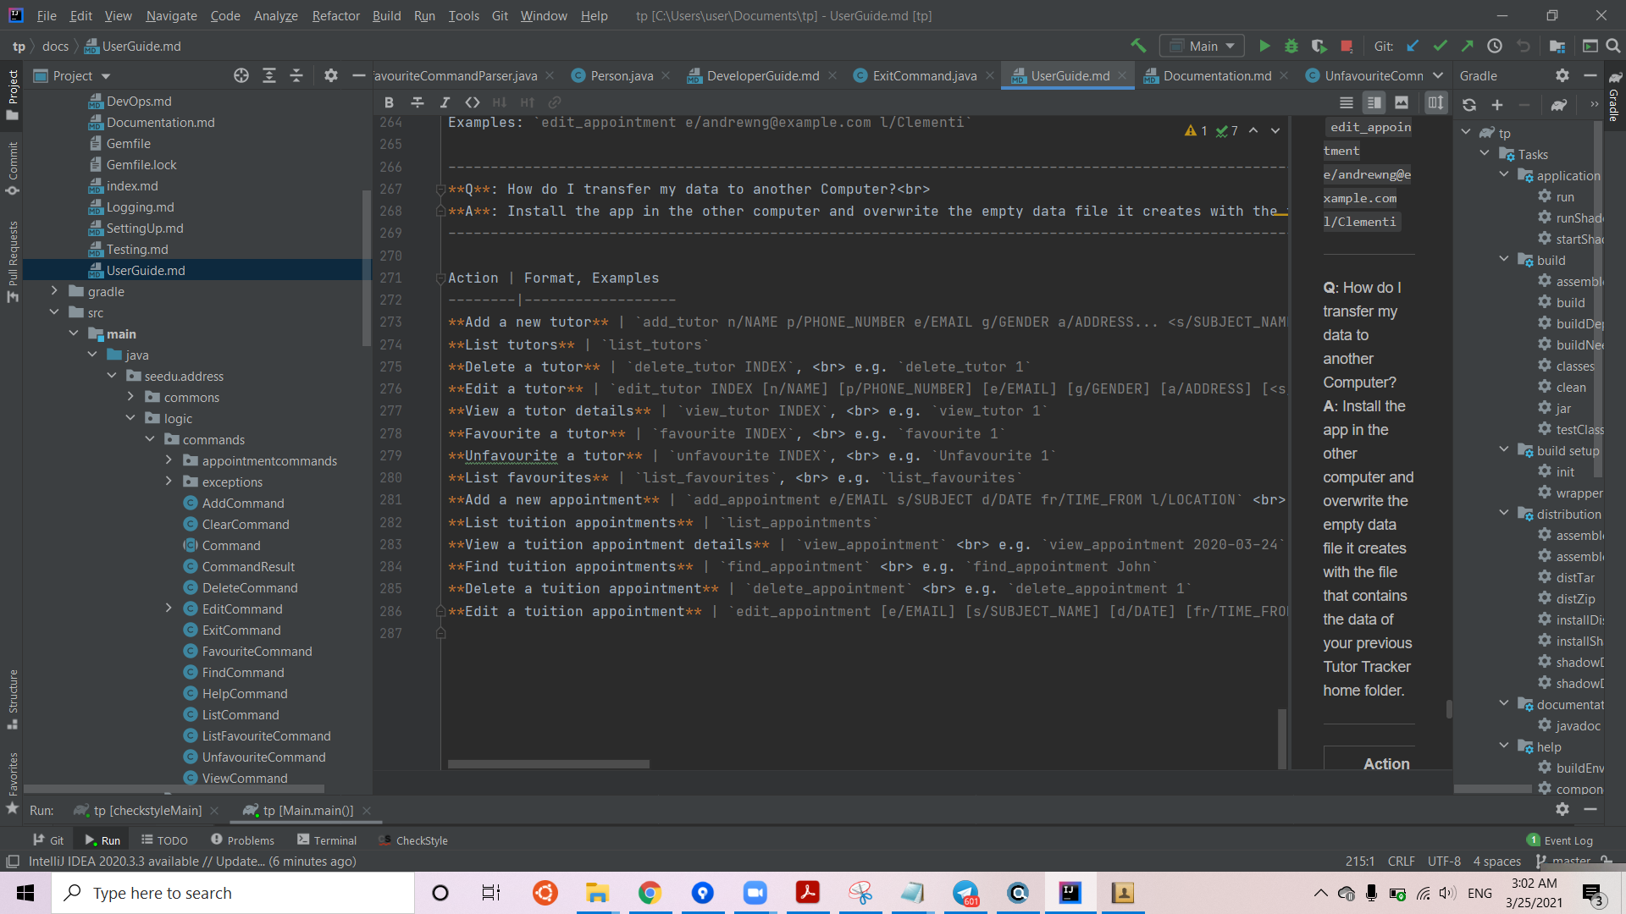Show Git history clock icon

(1495, 46)
